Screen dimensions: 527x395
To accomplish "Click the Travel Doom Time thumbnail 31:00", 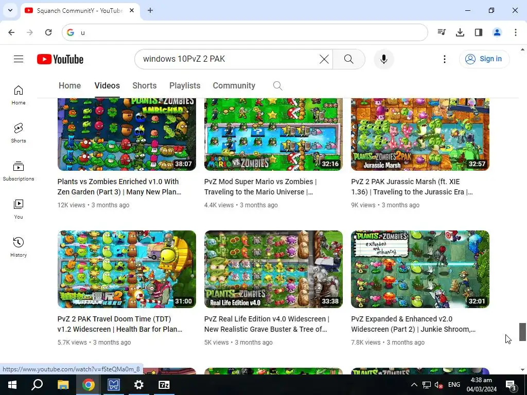I will (x=127, y=269).
